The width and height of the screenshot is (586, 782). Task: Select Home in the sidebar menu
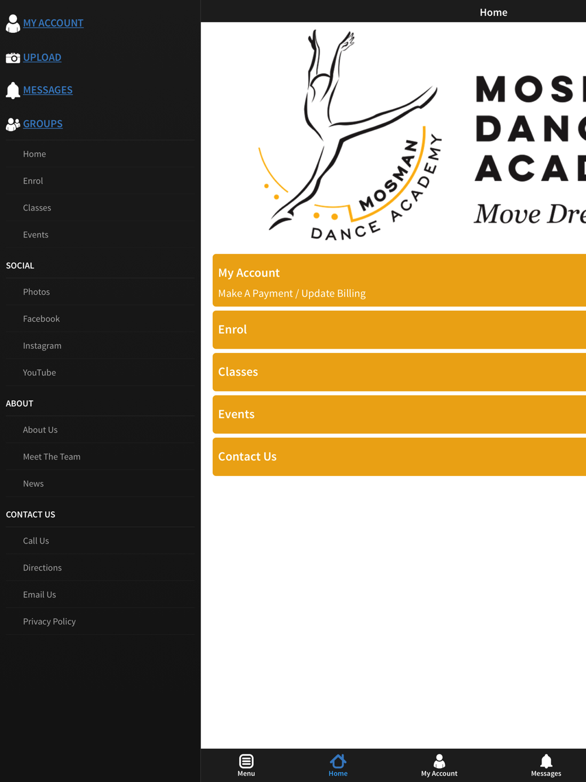pyautogui.click(x=100, y=154)
